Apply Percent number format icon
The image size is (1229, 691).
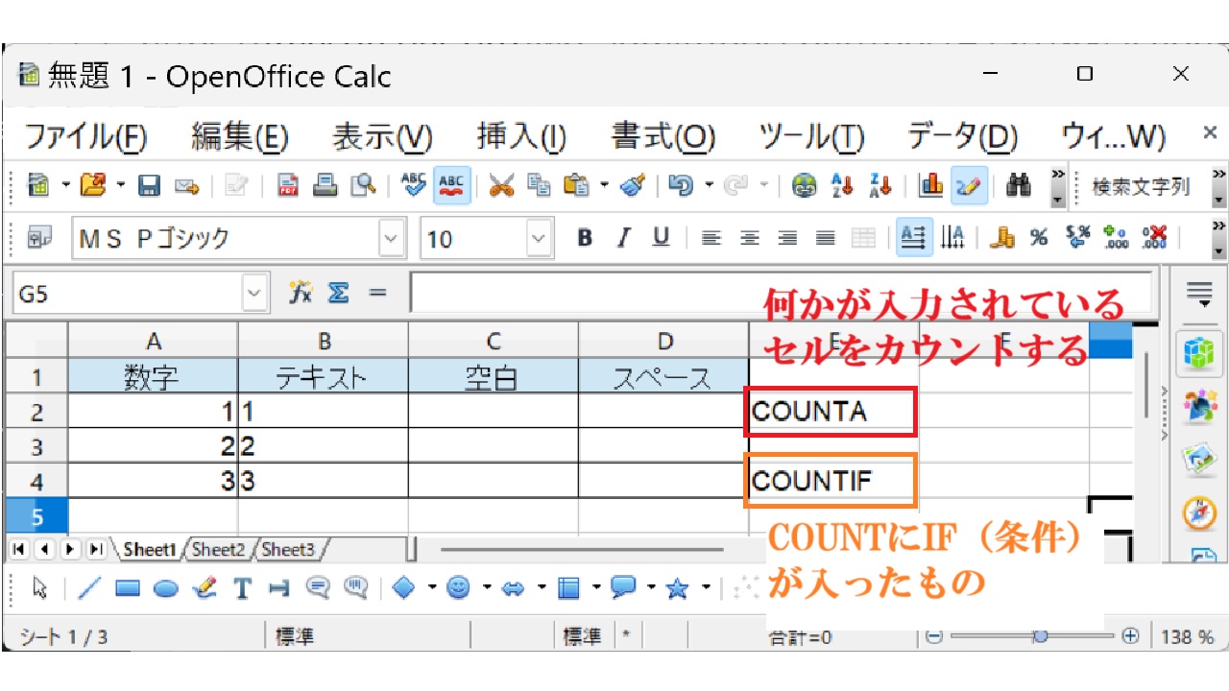pyautogui.click(x=1039, y=238)
